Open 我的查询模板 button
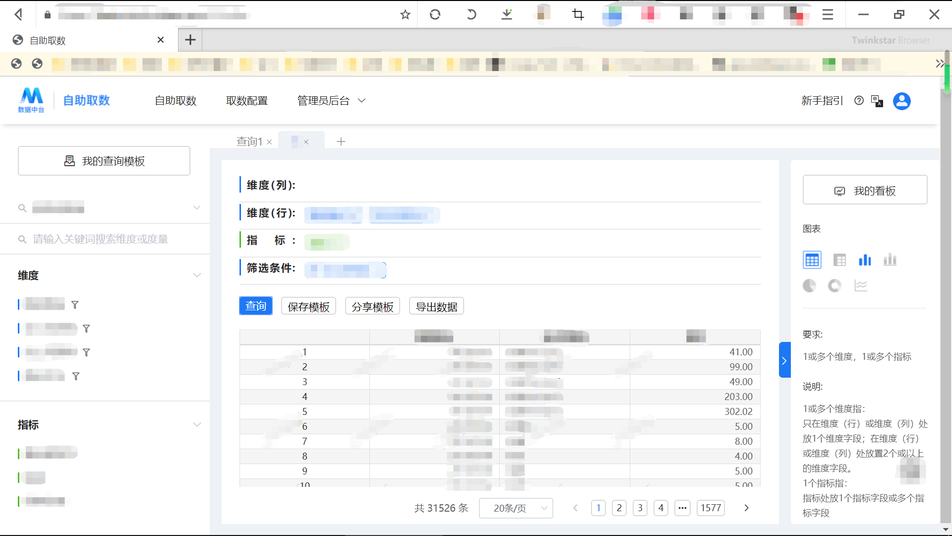Screen dimensions: 952x536 (x=104, y=161)
